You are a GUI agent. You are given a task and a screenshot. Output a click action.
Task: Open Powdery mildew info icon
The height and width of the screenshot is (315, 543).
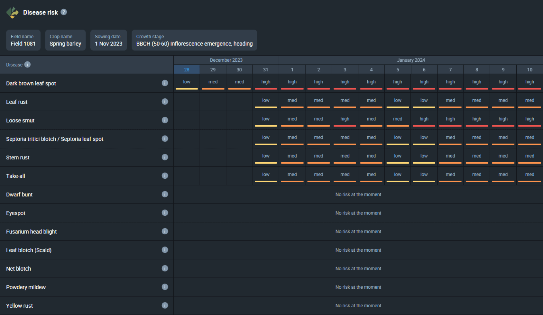pos(165,287)
